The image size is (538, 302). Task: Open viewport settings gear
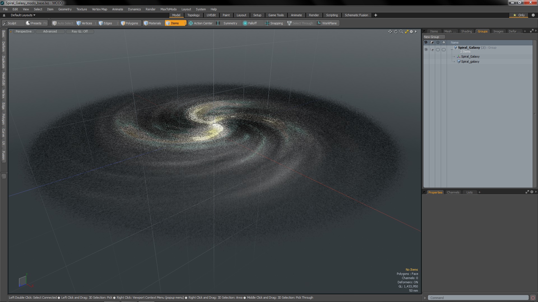(x=411, y=32)
